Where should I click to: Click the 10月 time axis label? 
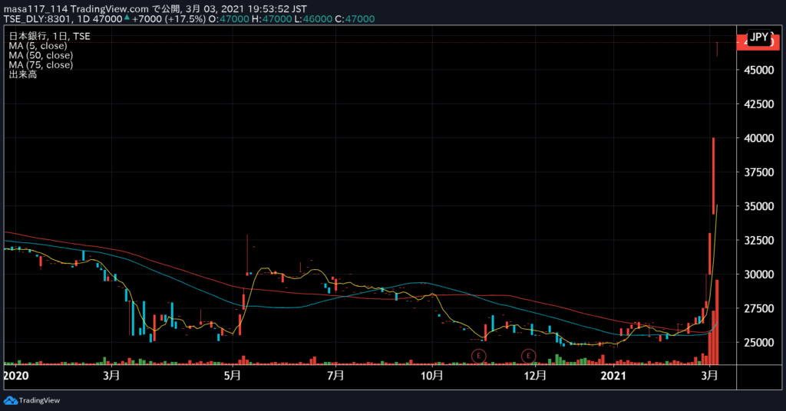[x=431, y=376]
